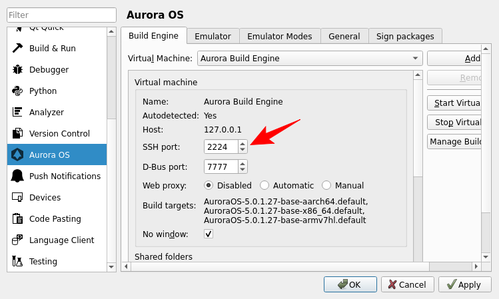
Task: Toggle the No window checkbox
Action: point(209,234)
